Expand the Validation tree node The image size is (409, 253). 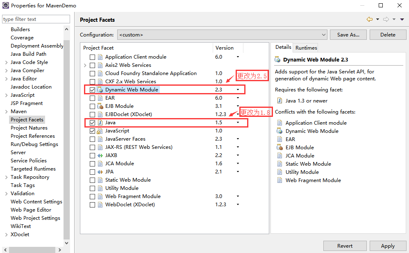point(6,194)
